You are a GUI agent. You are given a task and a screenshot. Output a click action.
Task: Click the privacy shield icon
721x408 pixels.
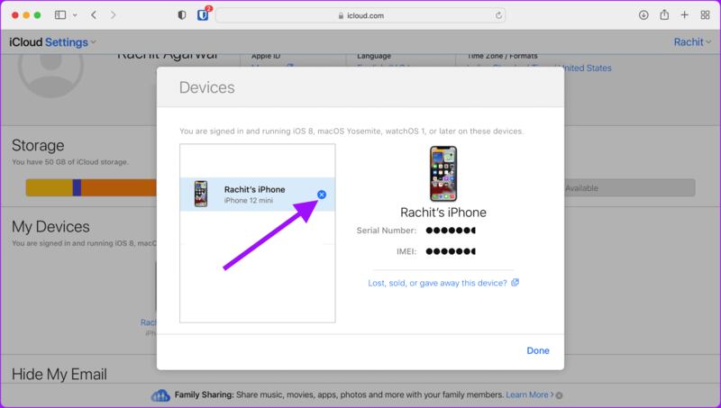(x=183, y=15)
